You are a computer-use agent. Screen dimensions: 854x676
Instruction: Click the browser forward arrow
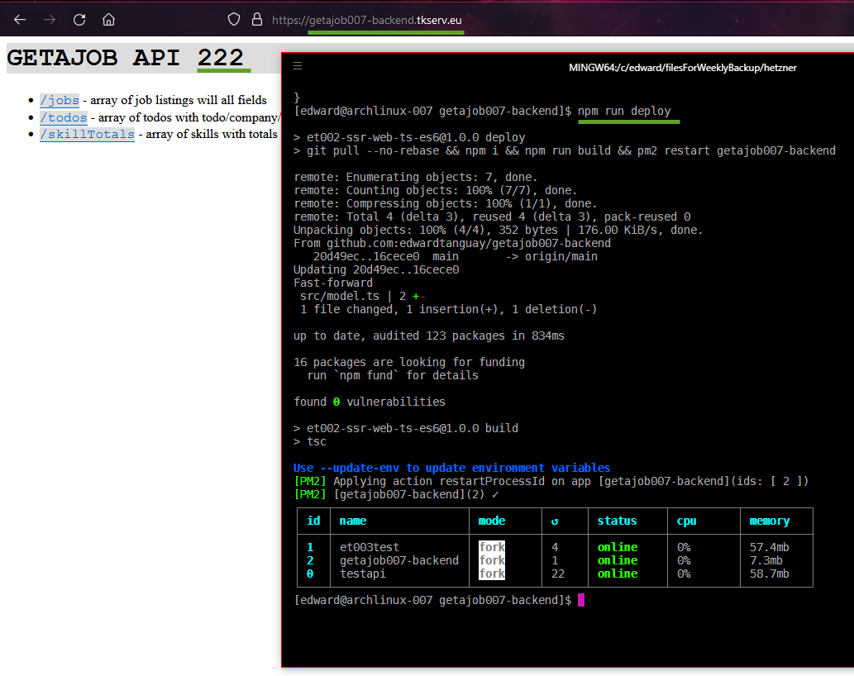pos(50,19)
